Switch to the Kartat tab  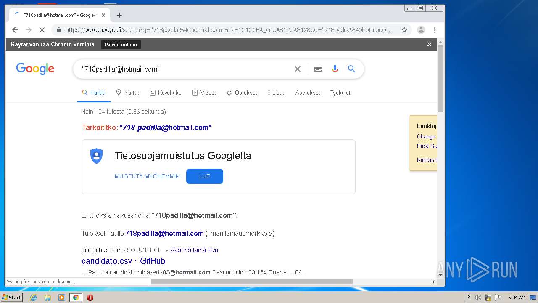127,93
